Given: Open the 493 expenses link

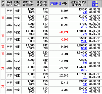Looking at the screenshot, I should pos(85,12).
